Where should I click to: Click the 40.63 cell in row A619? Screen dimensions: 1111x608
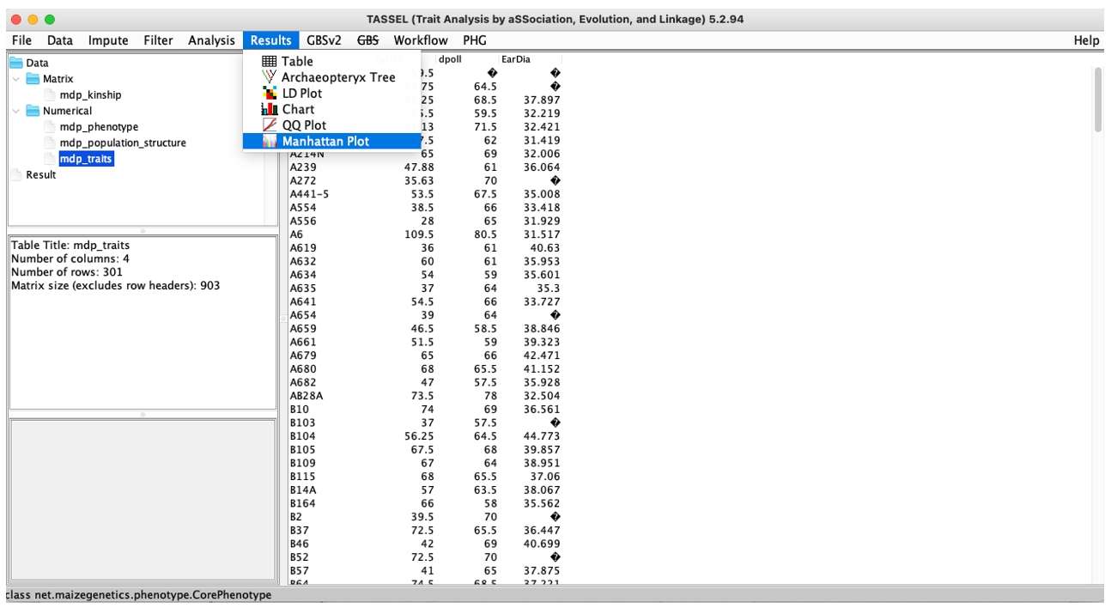544,248
